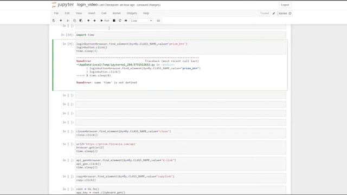
Task: Click the In [14] prompt label
Action: click(67, 35)
